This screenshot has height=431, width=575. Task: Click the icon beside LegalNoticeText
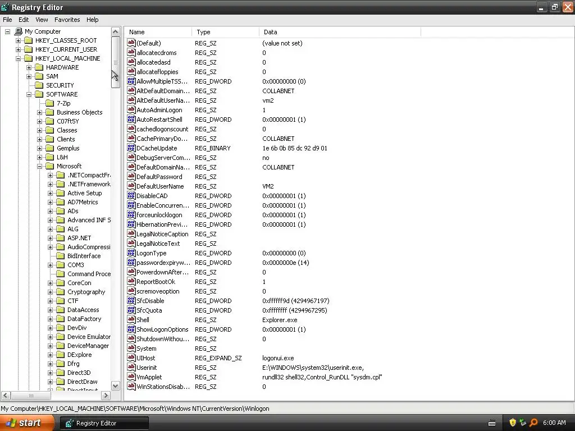pos(131,243)
